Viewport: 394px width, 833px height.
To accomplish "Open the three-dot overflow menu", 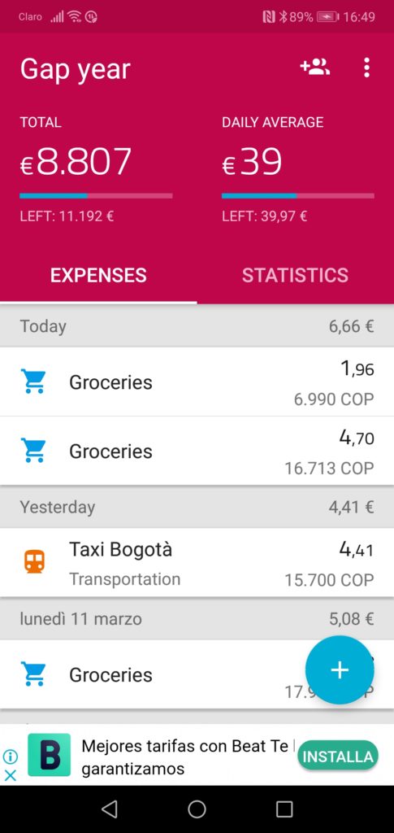I will click(x=366, y=68).
